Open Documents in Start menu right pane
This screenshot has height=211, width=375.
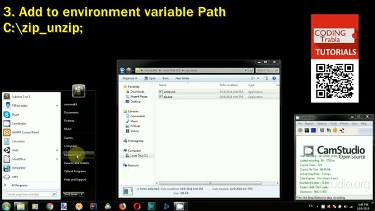[x=71, y=113]
